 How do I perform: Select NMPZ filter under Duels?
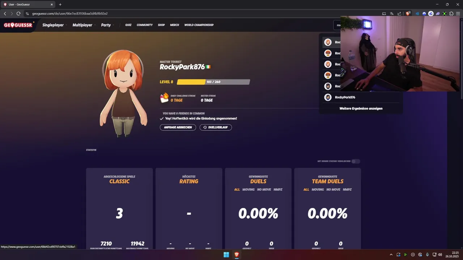coord(278,189)
